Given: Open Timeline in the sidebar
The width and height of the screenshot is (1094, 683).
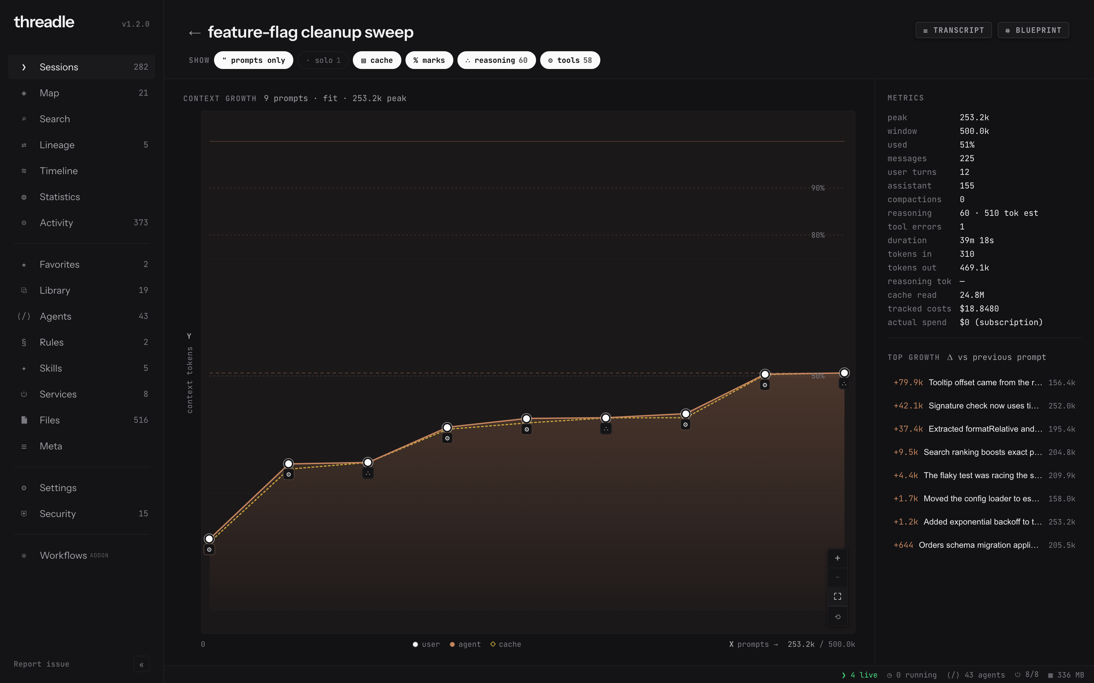Looking at the screenshot, I should (82, 171).
